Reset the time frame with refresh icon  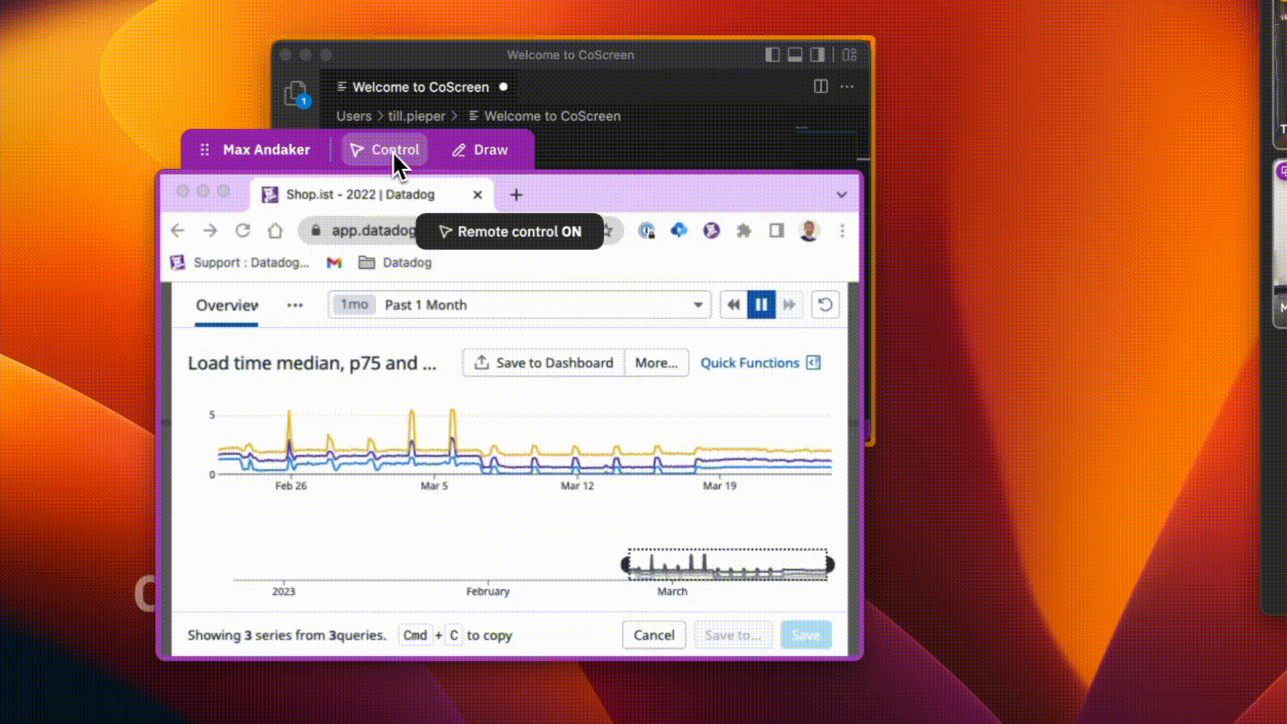(x=825, y=305)
